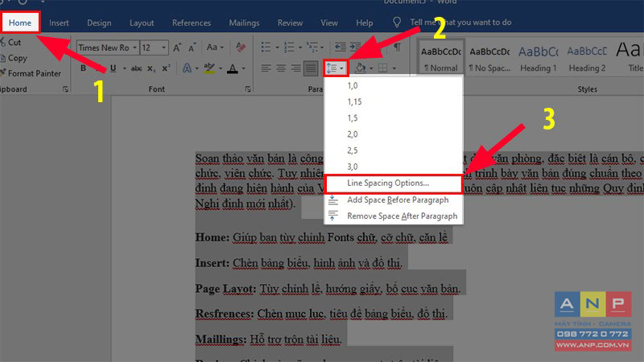Click the lightbulb Tell me icon

pos(397,23)
